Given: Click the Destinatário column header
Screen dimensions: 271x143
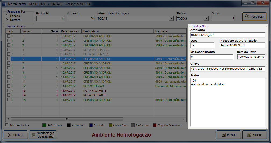Looking at the screenshot, I should click(x=117, y=31).
